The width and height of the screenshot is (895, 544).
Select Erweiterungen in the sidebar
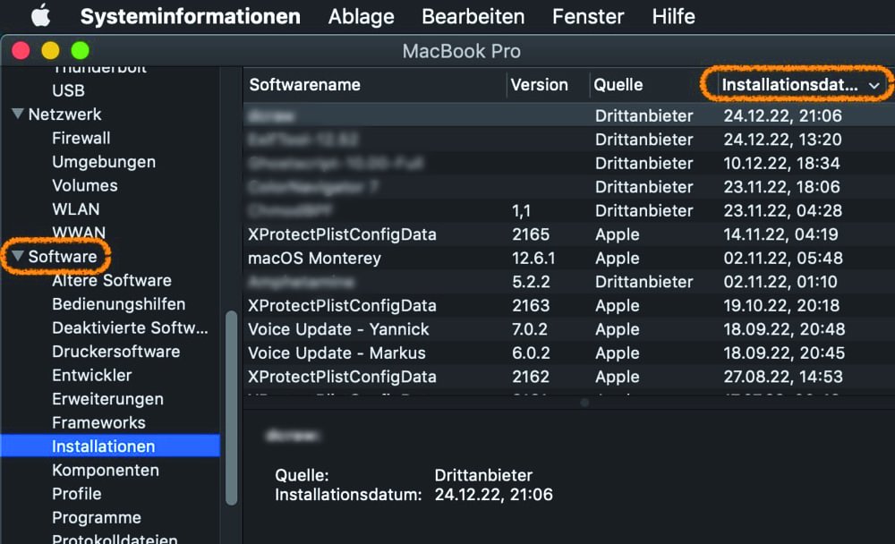coord(107,399)
